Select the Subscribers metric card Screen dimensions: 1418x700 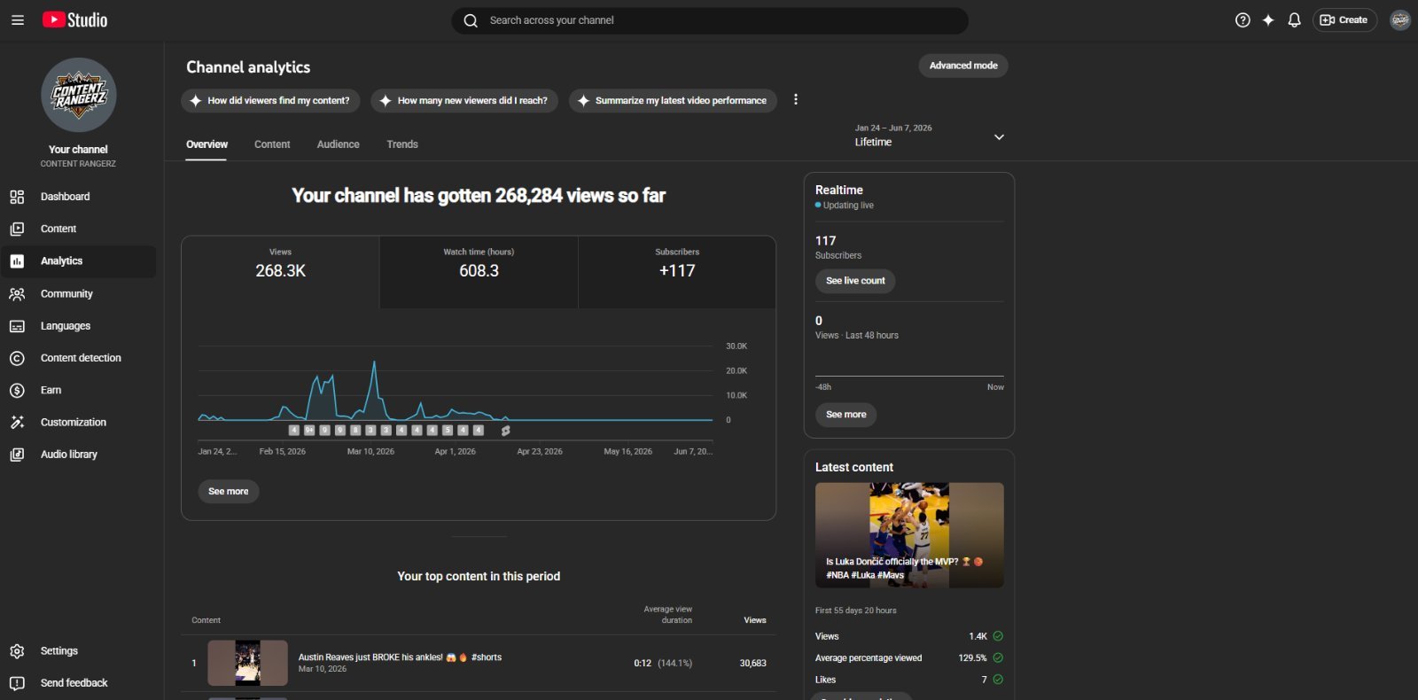(x=677, y=272)
